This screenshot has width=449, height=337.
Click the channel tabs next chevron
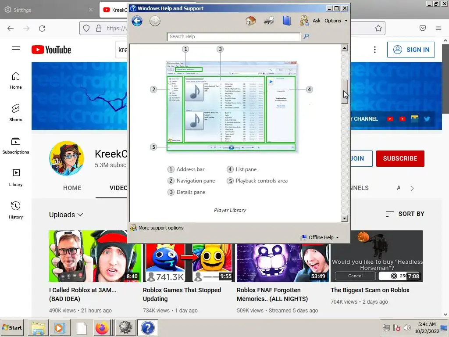coord(412,188)
